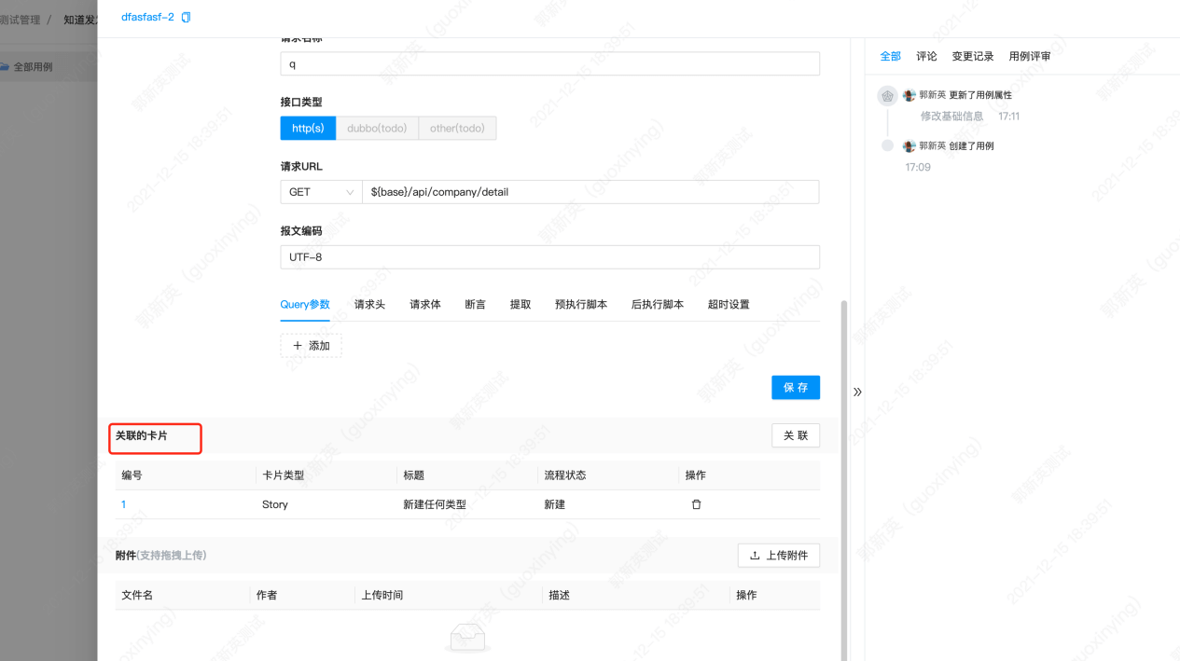This screenshot has width=1180, height=661.
Task: Open the GET request method dropdown
Action: point(320,191)
